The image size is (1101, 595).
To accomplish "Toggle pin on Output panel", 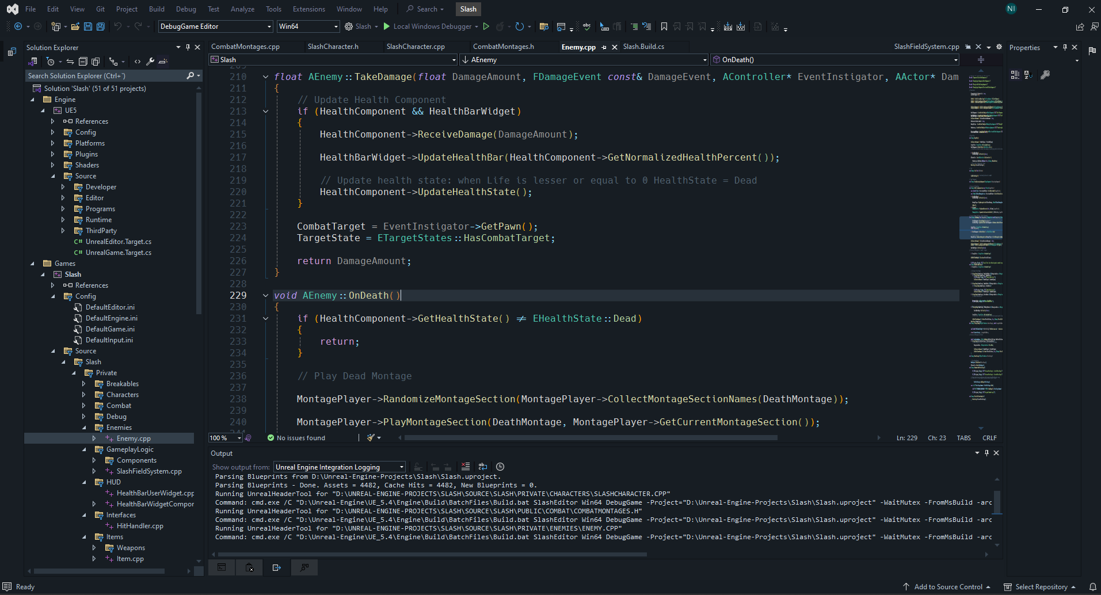I will 986,453.
